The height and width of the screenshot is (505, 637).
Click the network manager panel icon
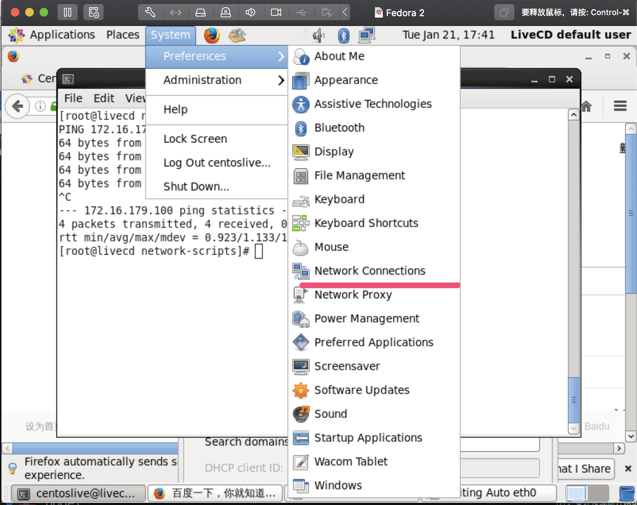367,35
